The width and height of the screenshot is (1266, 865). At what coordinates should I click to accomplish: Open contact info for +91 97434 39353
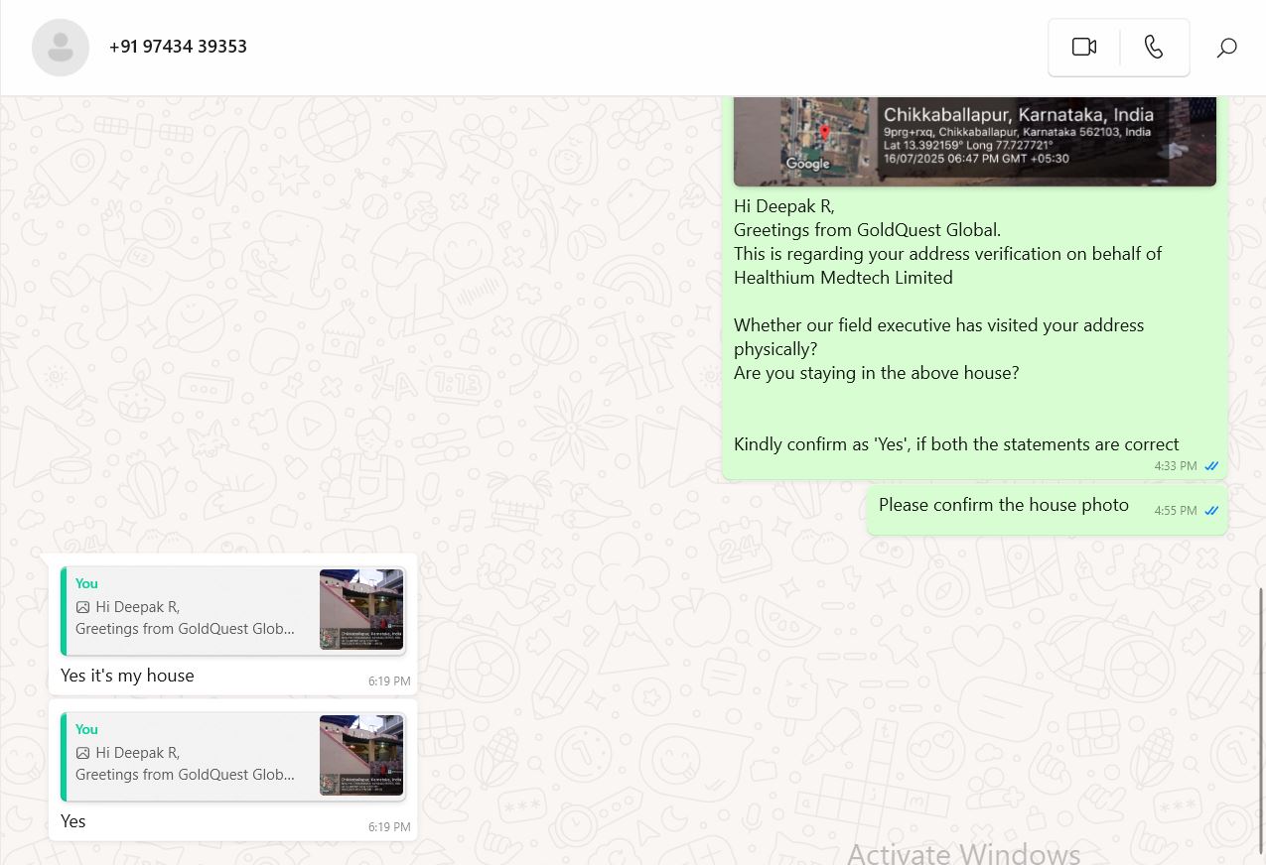(x=178, y=47)
